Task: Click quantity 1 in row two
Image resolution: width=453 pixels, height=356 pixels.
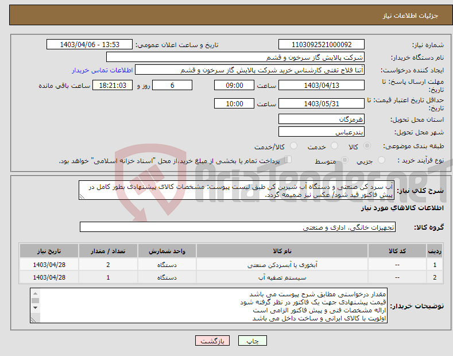Action: click(108, 277)
